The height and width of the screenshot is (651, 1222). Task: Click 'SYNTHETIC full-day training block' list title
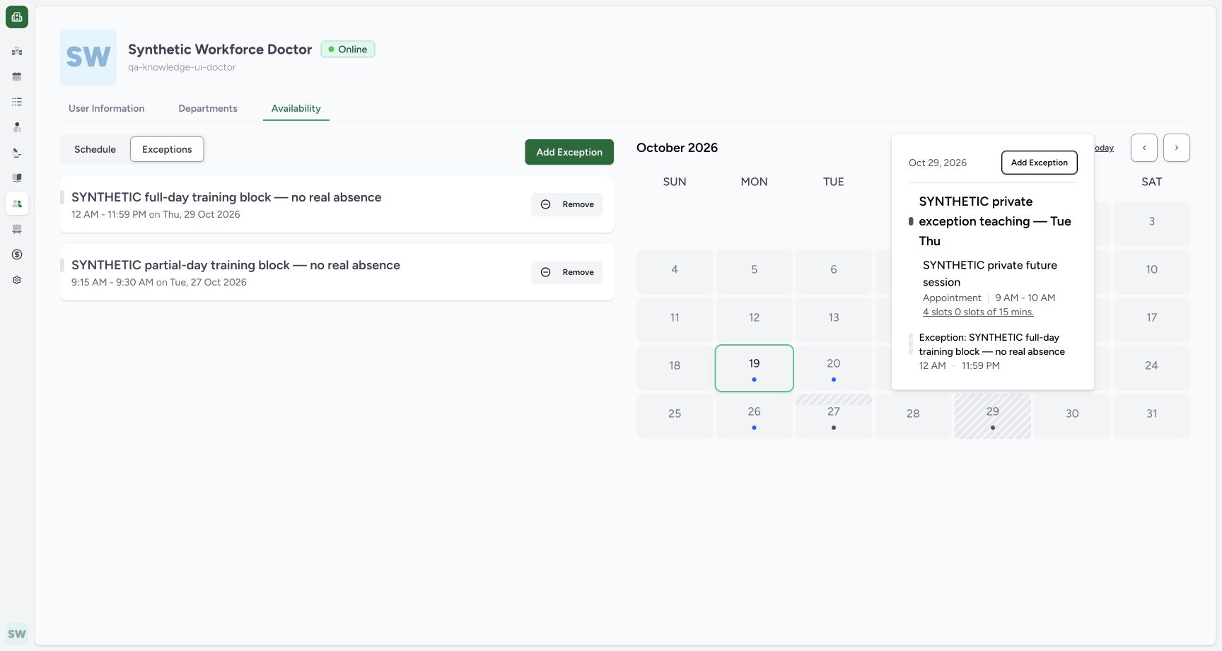click(226, 197)
